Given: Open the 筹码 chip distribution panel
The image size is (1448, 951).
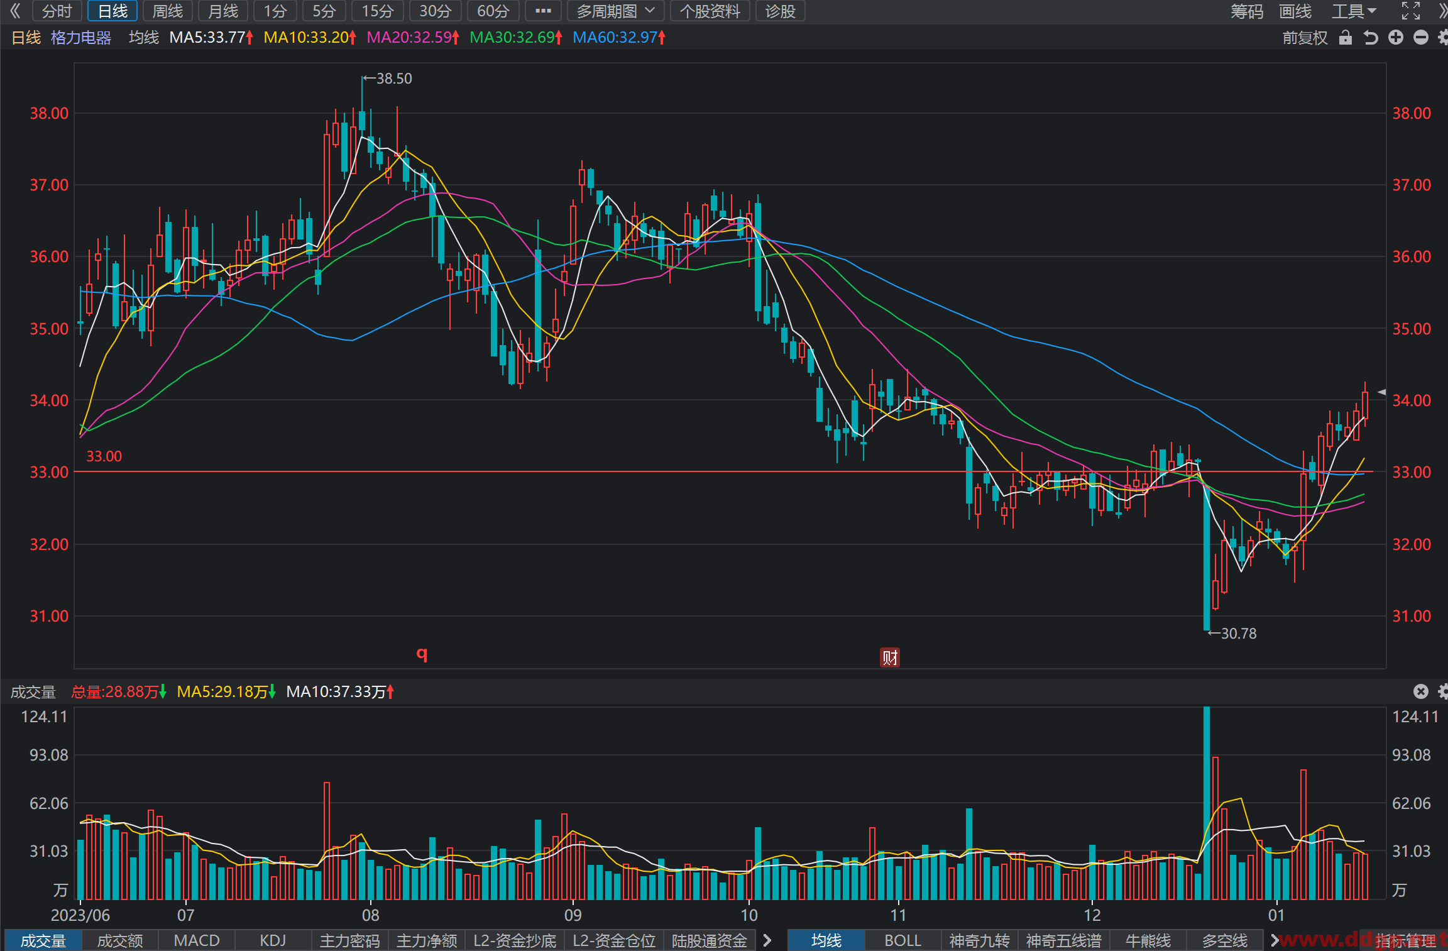Looking at the screenshot, I should click(1247, 11).
